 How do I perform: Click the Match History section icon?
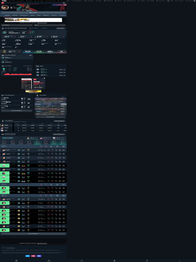[3, 134]
